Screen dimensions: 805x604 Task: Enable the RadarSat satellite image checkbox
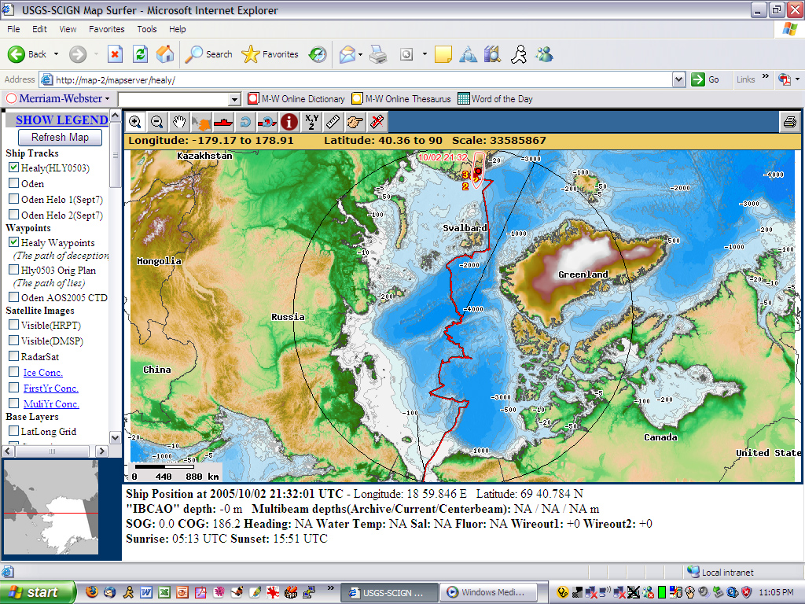pos(14,356)
